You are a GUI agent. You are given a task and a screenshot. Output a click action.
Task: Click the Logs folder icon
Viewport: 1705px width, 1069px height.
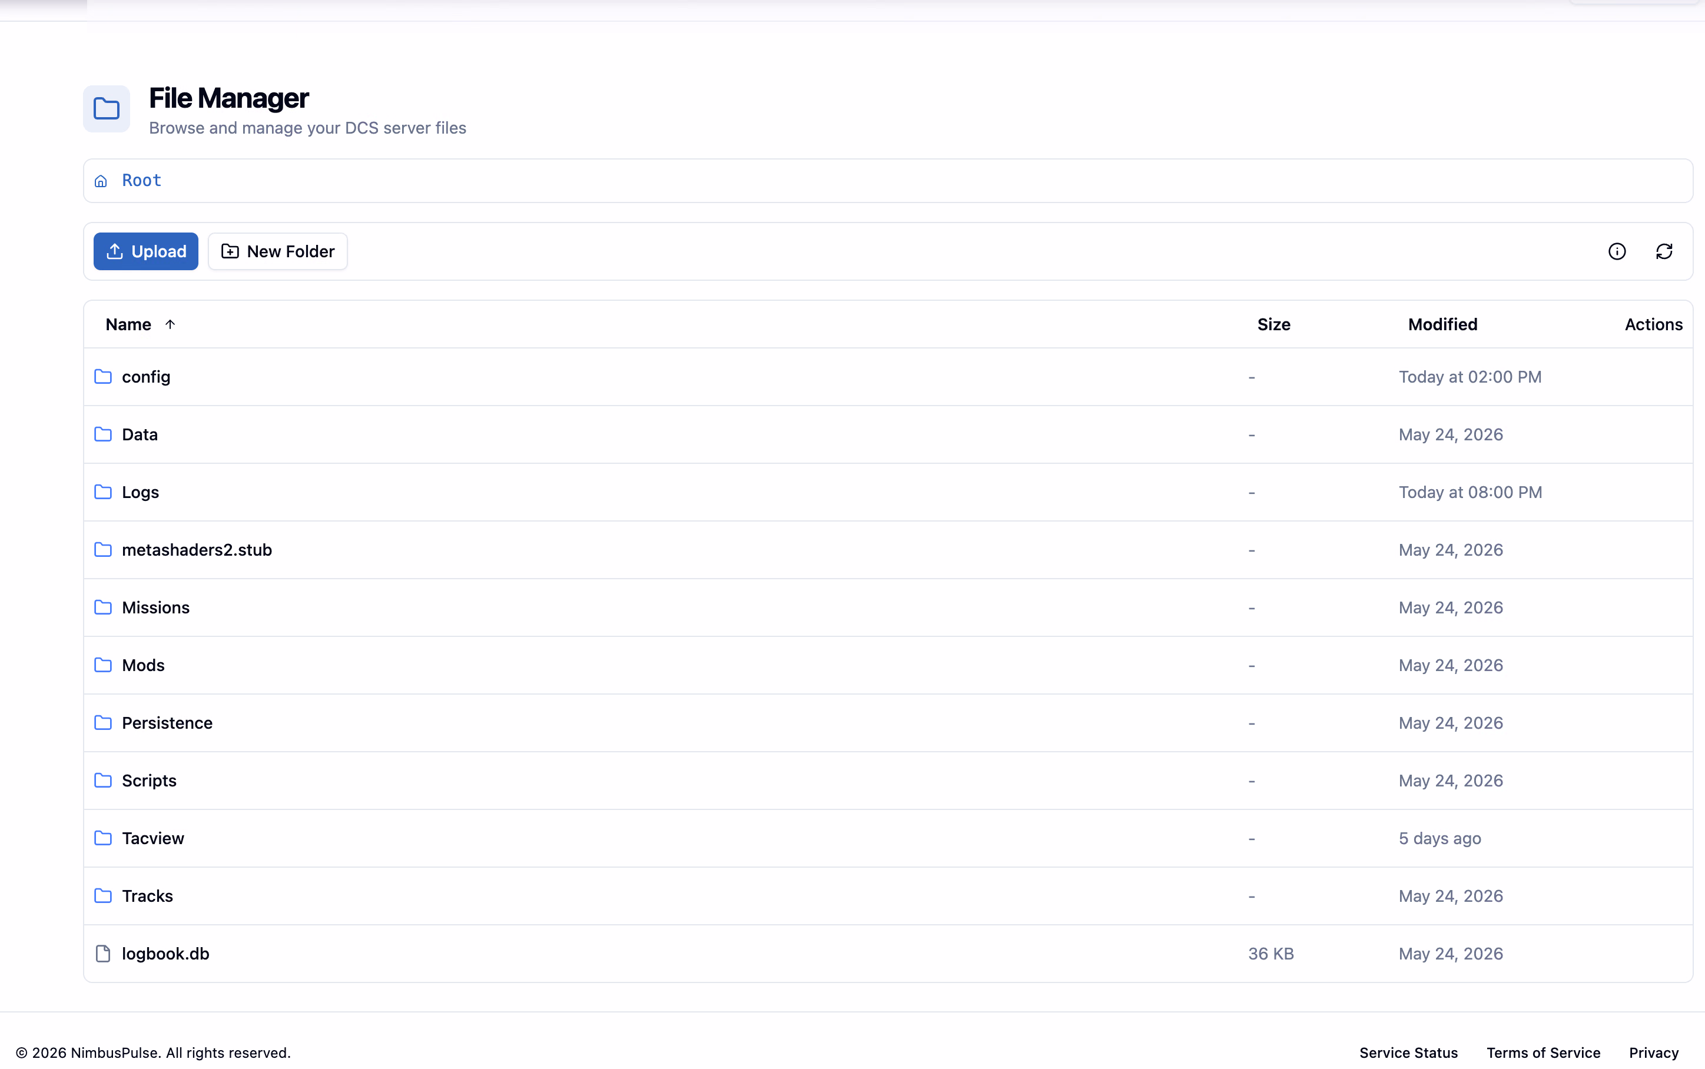pos(103,492)
